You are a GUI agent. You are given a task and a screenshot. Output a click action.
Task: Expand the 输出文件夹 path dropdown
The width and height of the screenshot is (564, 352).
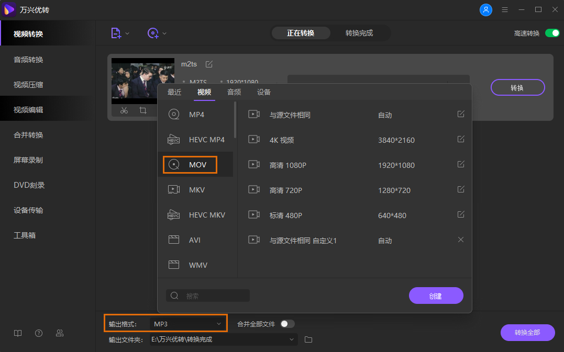[292, 339]
